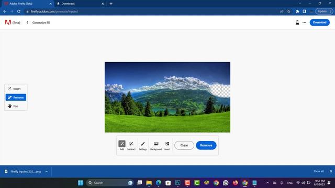The height and width of the screenshot is (188, 335).
Task: Go back using the Generative fill arrow
Action: 27,22
